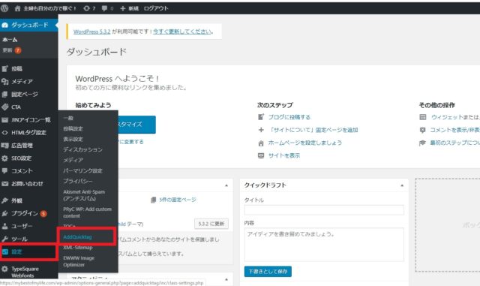The image size is (480, 286).
Task: Select 投稿設定 in settings flyout
Action: (73, 128)
